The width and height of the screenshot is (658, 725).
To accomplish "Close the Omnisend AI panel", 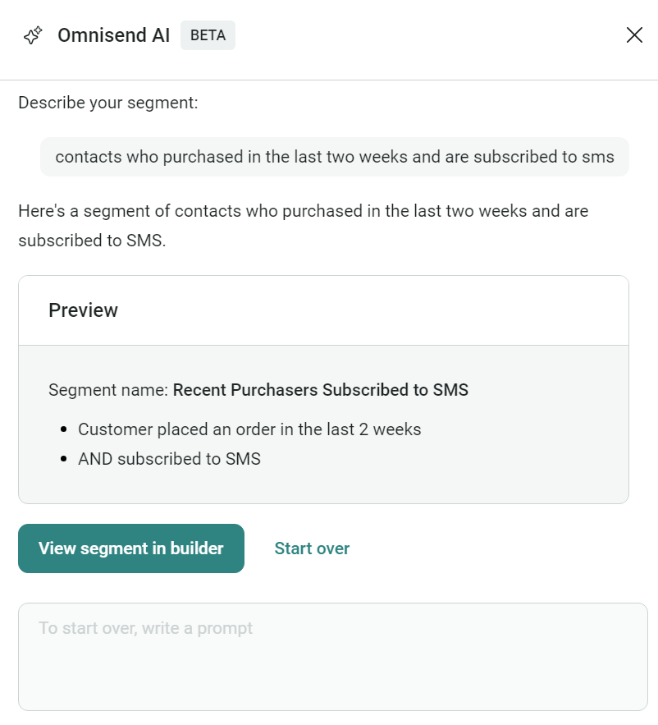I will coord(634,34).
